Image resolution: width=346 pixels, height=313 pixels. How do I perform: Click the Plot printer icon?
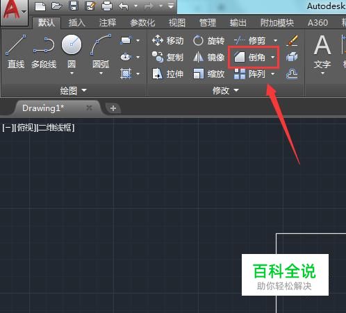(x=107, y=6)
